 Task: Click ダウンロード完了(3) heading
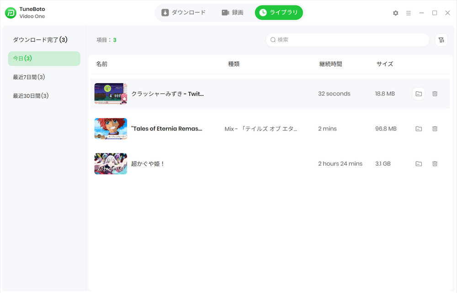(x=40, y=40)
